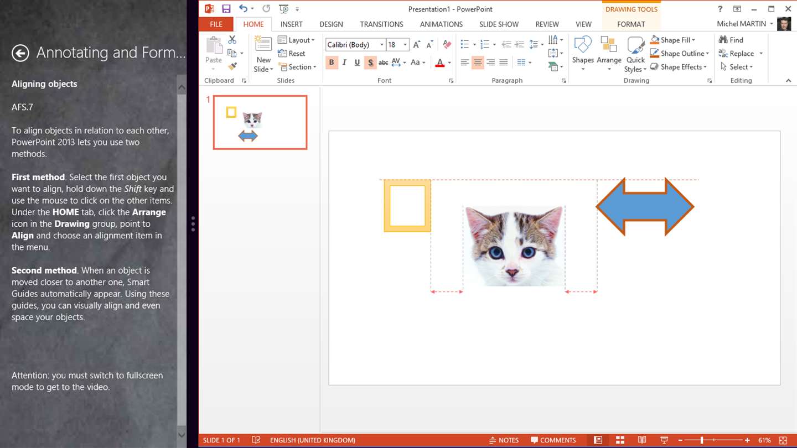Expand the Section dropdown
Image resolution: width=797 pixels, height=448 pixels.
point(297,67)
